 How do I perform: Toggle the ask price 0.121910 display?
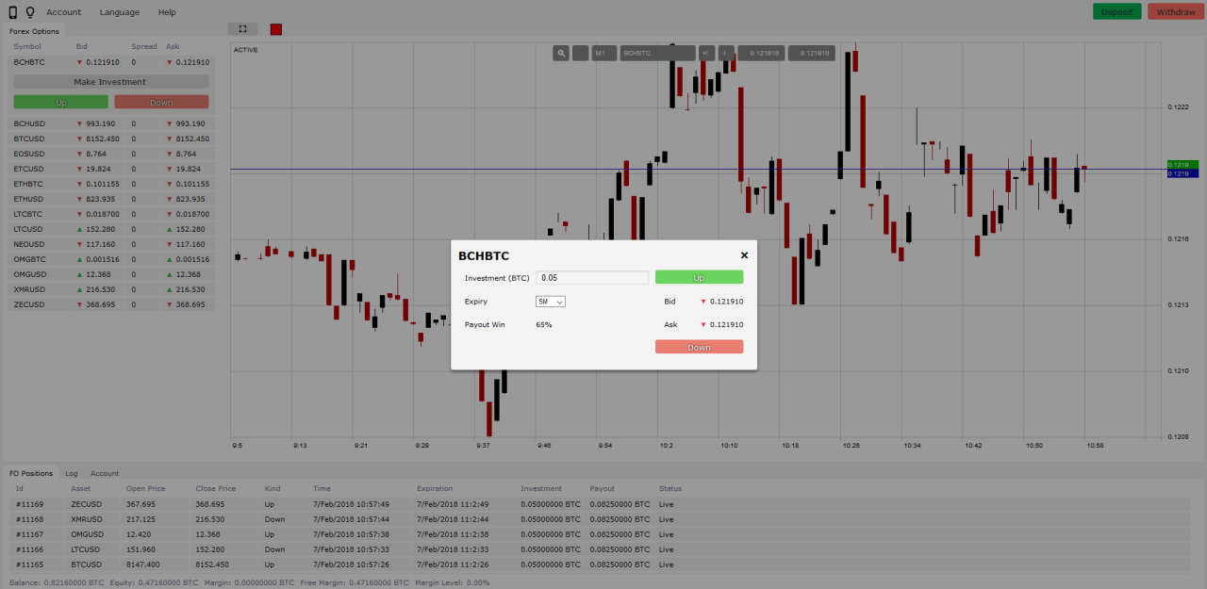pyautogui.click(x=811, y=53)
